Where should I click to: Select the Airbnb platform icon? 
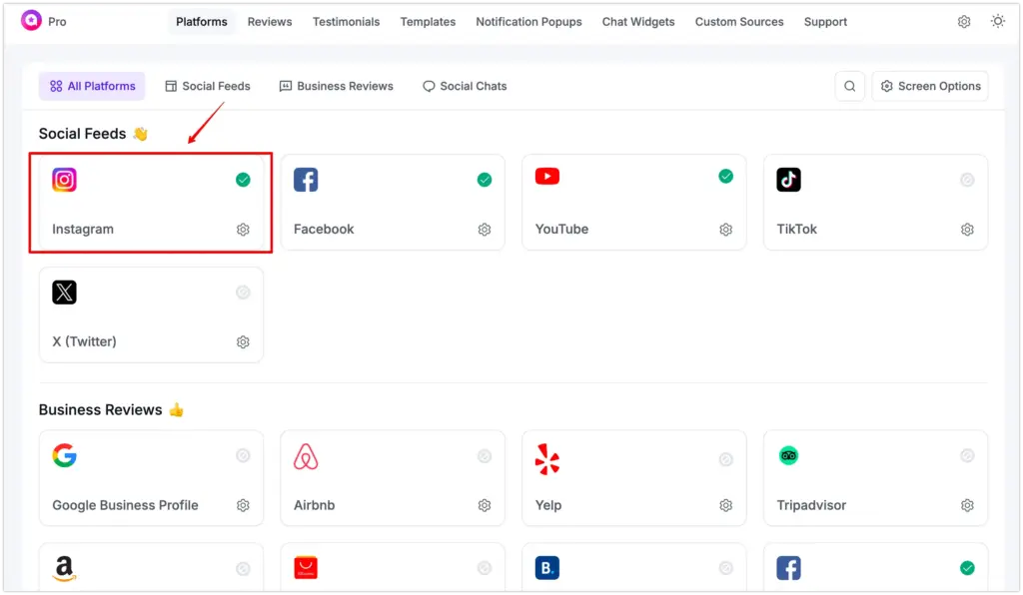click(306, 456)
